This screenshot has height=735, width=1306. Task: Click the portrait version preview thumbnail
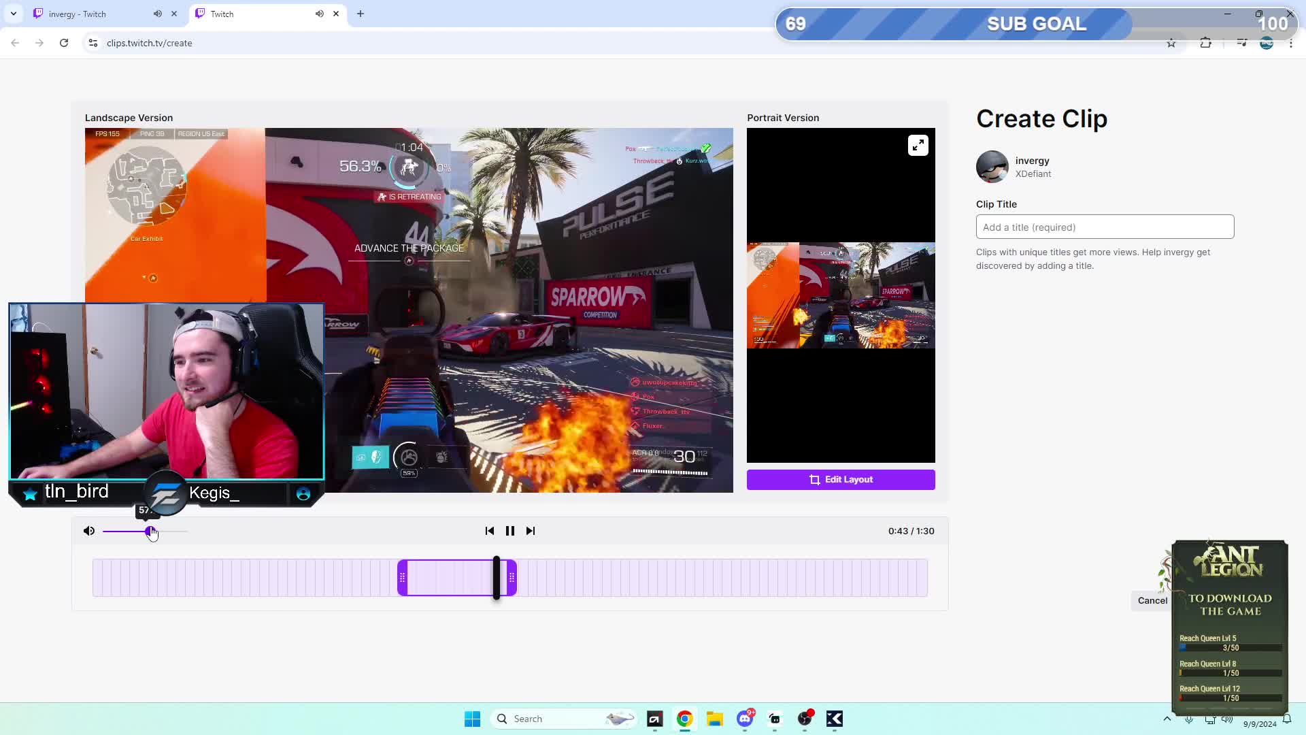coord(841,295)
